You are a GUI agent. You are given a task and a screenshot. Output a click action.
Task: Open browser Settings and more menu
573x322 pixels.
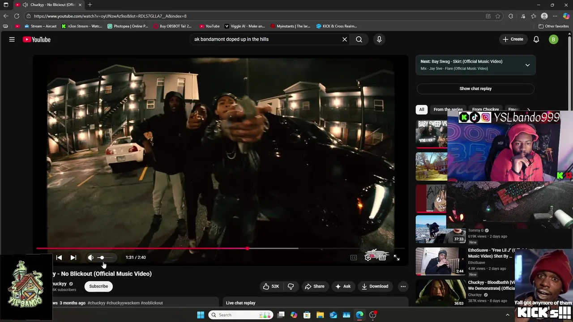(x=556, y=16)
